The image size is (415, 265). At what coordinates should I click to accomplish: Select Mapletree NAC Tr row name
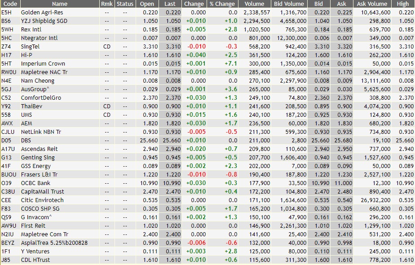pyautogui.click(x=44, y=72)
